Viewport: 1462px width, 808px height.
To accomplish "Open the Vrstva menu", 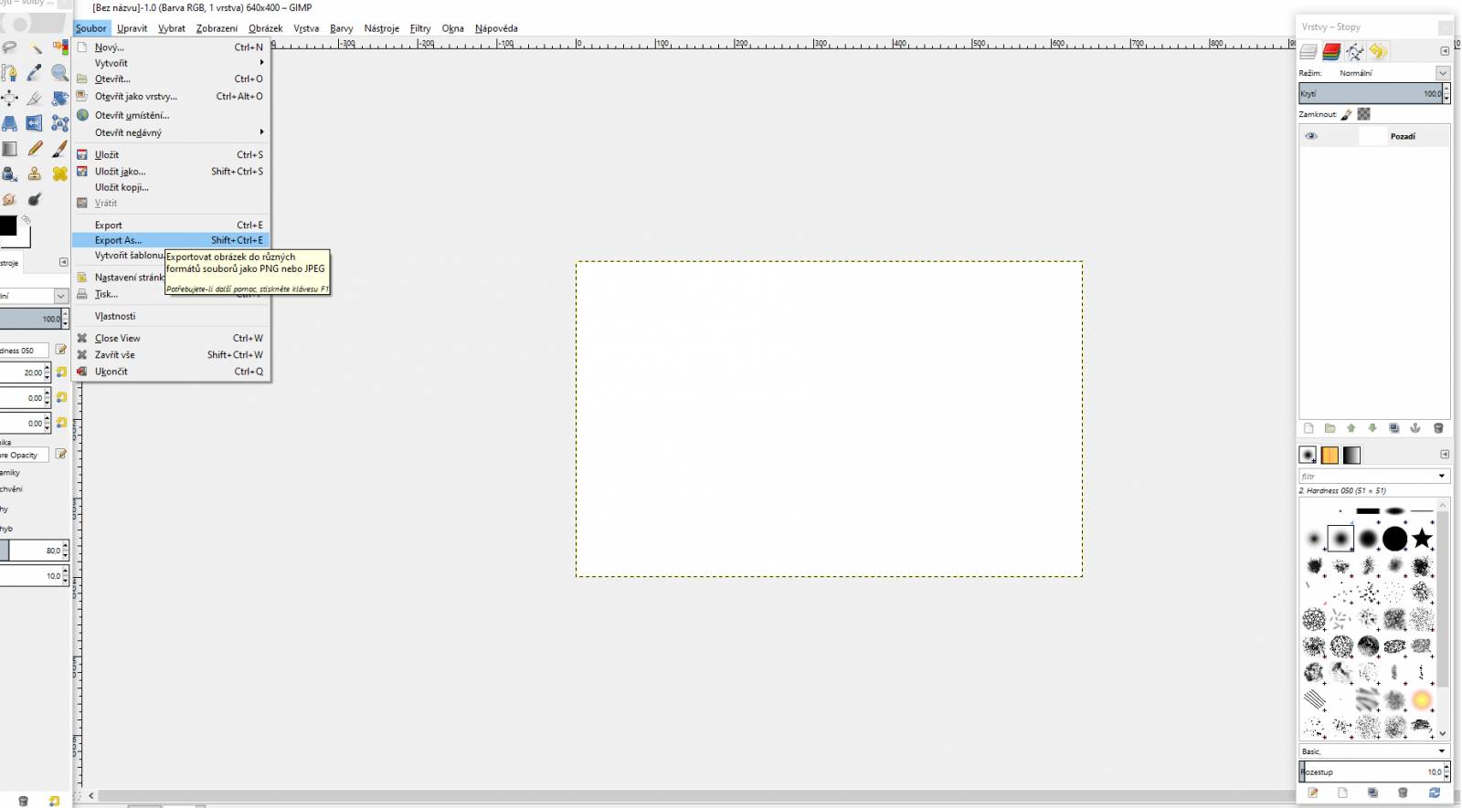I will coord(306,28).
